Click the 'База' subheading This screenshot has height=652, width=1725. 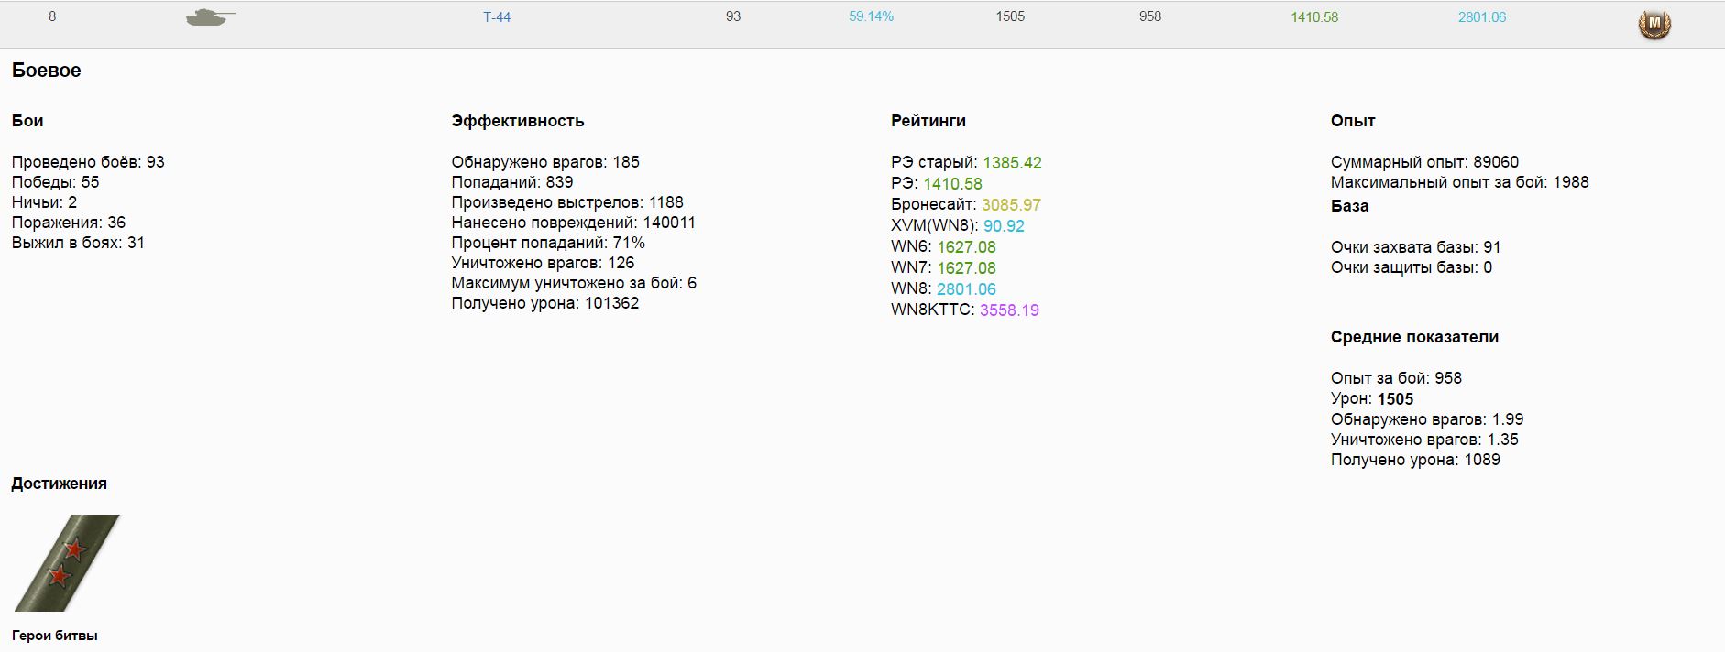[x=1350, y=206]
